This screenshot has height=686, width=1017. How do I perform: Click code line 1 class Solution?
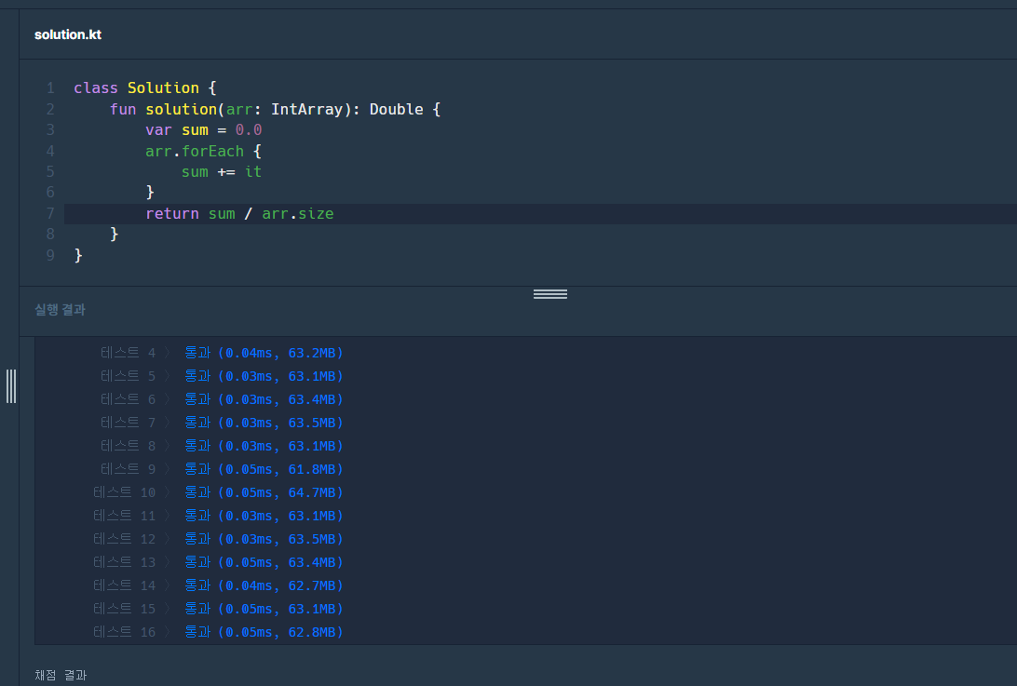[x=144, y=87]
